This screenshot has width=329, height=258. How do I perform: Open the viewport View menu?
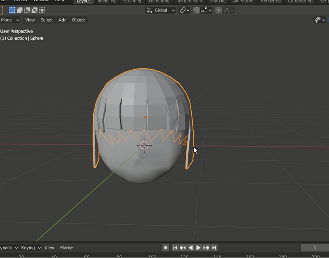pos(30,20)
